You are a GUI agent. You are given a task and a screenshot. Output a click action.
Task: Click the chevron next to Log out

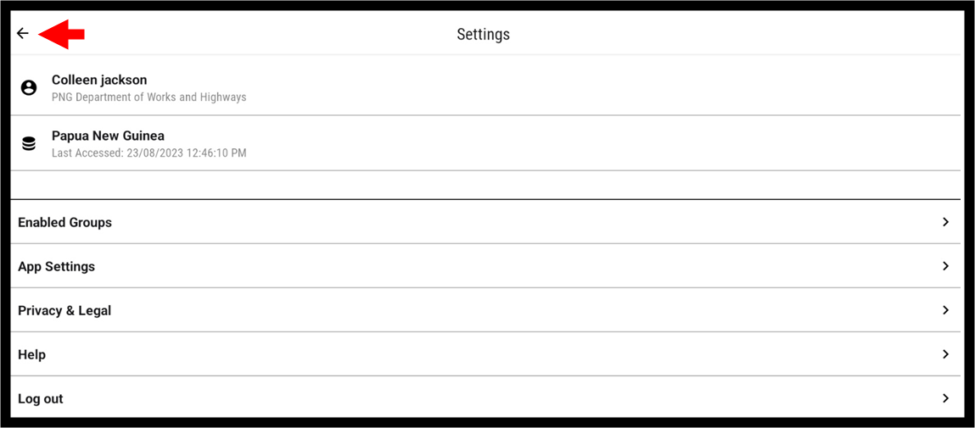[x=946, y=398]
